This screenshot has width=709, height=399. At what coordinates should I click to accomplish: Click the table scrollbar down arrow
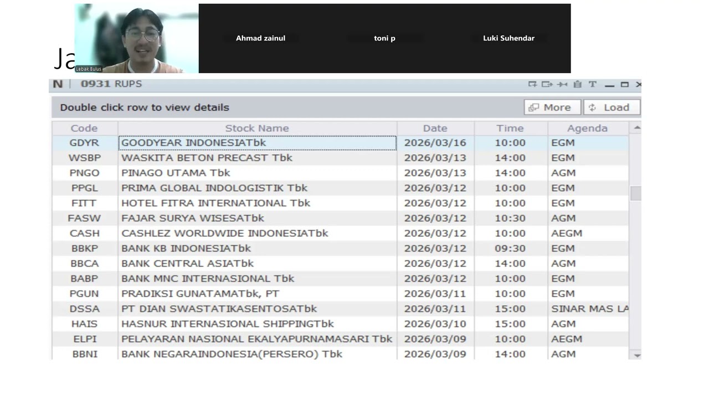point(636,355)
